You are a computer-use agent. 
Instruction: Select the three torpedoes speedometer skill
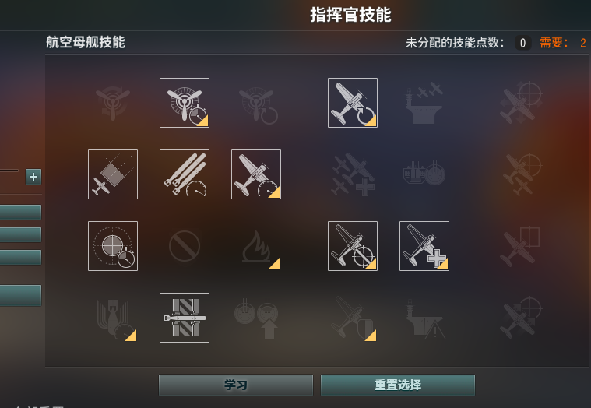tap(185, 174)
